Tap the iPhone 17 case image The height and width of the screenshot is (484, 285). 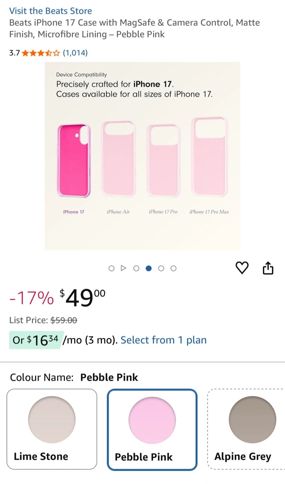point(74,161)
